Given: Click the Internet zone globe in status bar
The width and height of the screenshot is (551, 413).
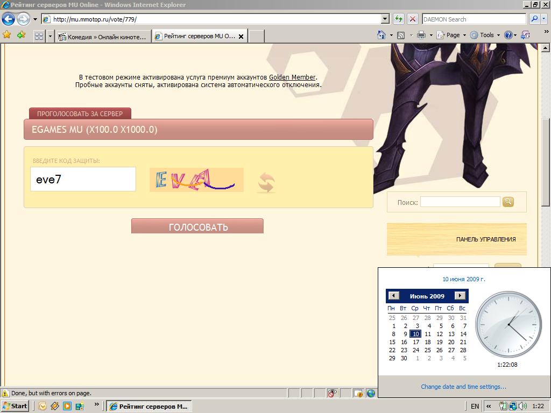Looking at the screenshot, I should [371, 393].
